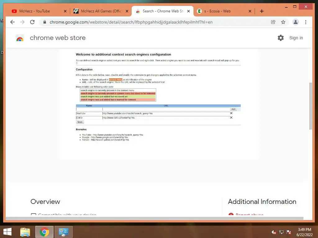318x238 pixels.
Task: Maximize the Chrome window
Action: click(295, 7)
